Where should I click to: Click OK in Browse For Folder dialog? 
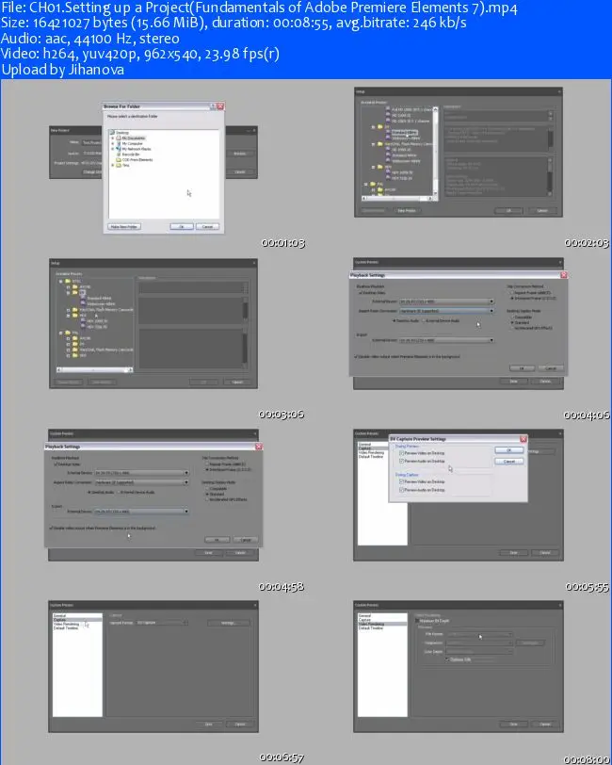[182, 227]
